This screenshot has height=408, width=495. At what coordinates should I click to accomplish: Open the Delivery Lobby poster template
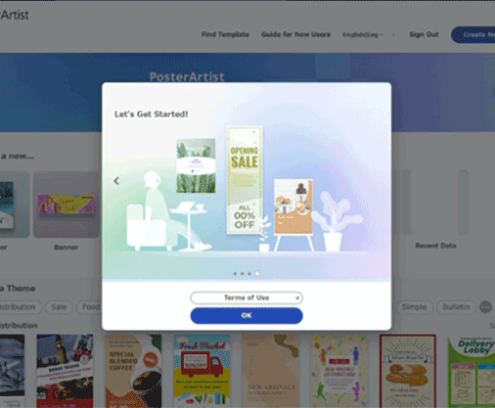point(472,371)
